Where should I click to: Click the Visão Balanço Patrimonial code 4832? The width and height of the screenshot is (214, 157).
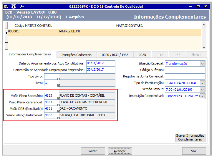(52, 115)
